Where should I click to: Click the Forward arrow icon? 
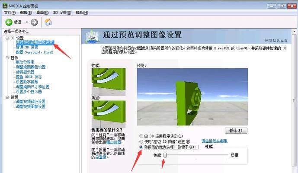click(x=34, y=22)
